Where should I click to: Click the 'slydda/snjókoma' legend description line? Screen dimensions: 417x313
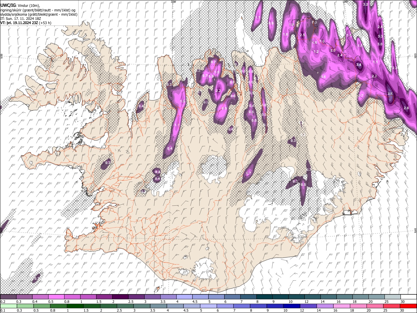39,14
